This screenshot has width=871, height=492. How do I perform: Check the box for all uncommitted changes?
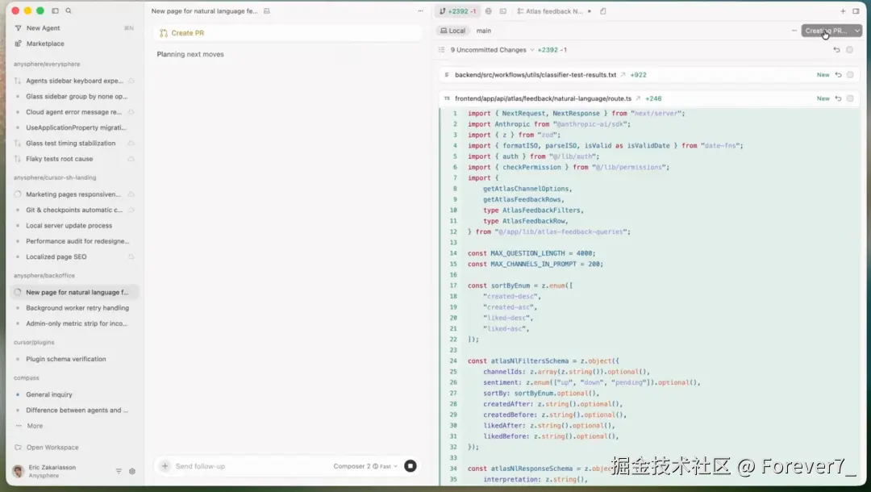click(x=849, y=50)
